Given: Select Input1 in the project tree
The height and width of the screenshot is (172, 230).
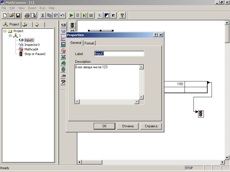Looking at the screenshot, I should [x=29, y=40].
